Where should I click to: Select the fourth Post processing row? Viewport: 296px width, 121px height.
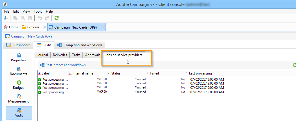tap(131, 92)
